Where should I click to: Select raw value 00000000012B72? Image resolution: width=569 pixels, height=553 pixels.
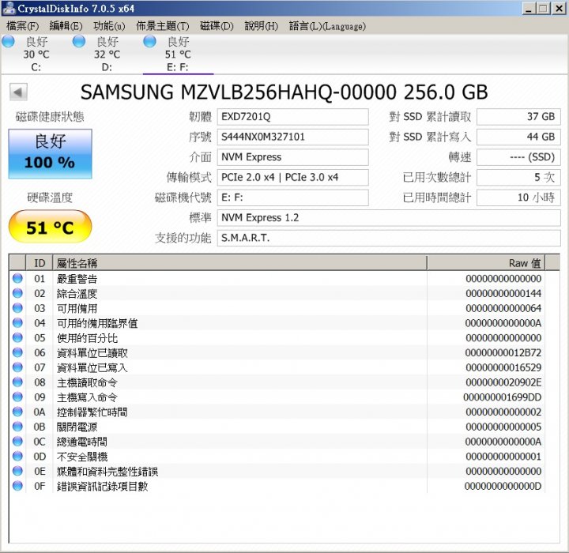point(503,352)
